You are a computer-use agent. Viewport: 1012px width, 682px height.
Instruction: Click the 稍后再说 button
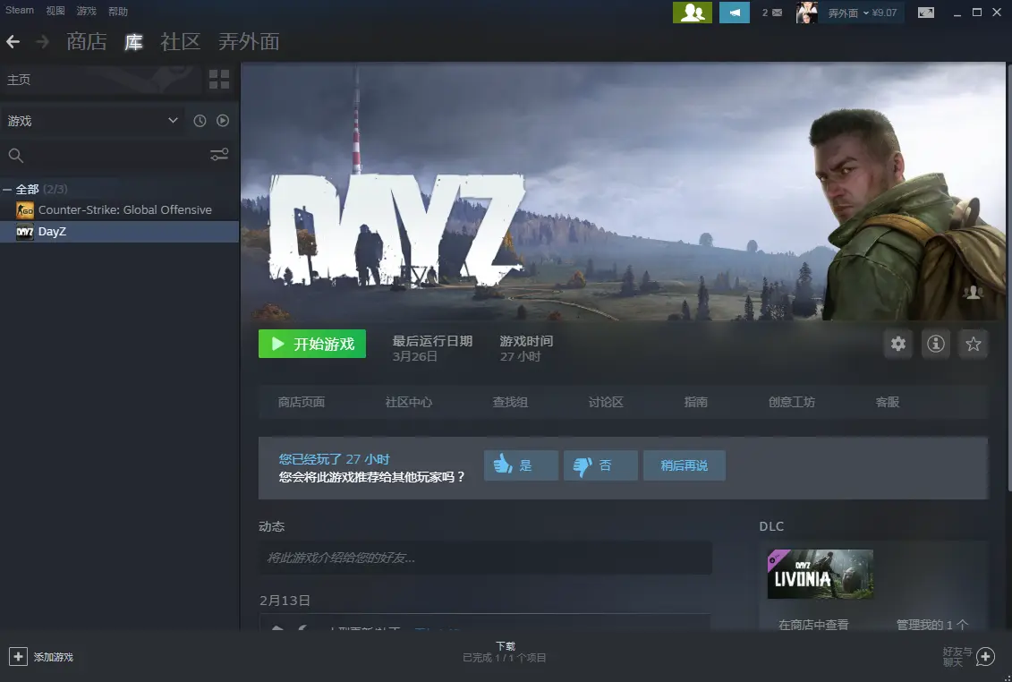(685, 465)
